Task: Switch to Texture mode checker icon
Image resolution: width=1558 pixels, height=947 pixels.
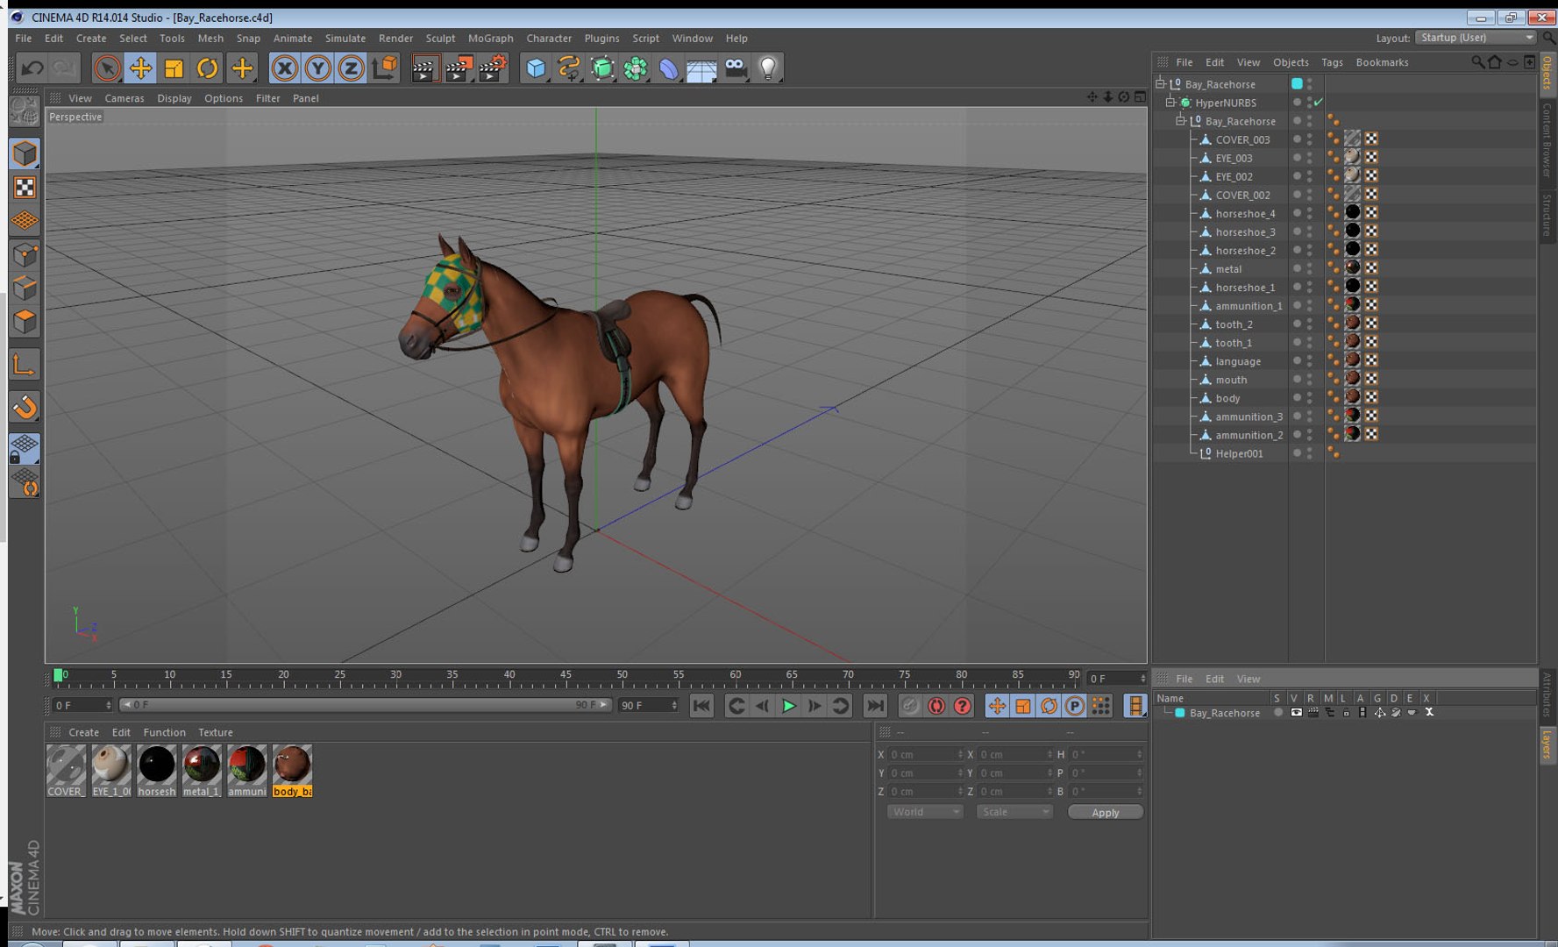Action: coord(25,188)
